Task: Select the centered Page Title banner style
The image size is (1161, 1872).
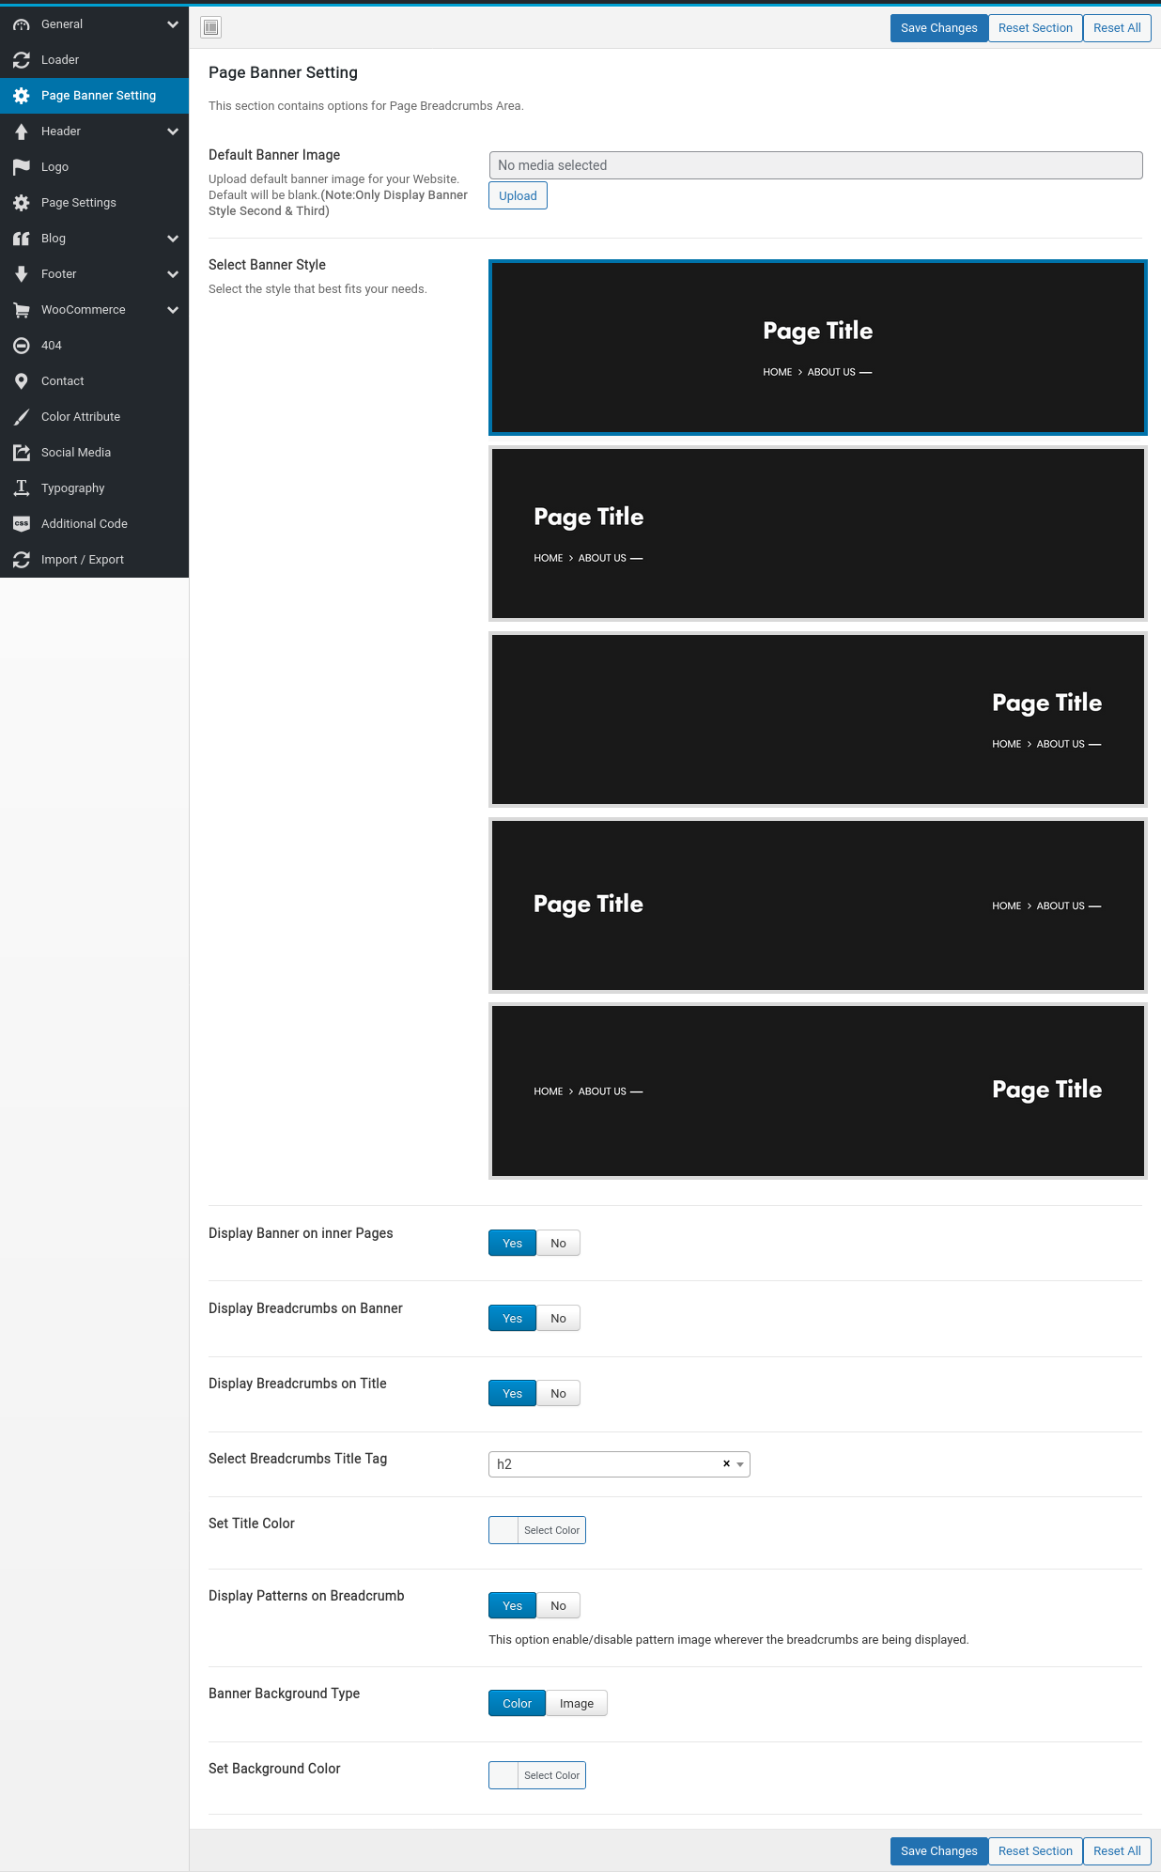Action: click(818, 348)
